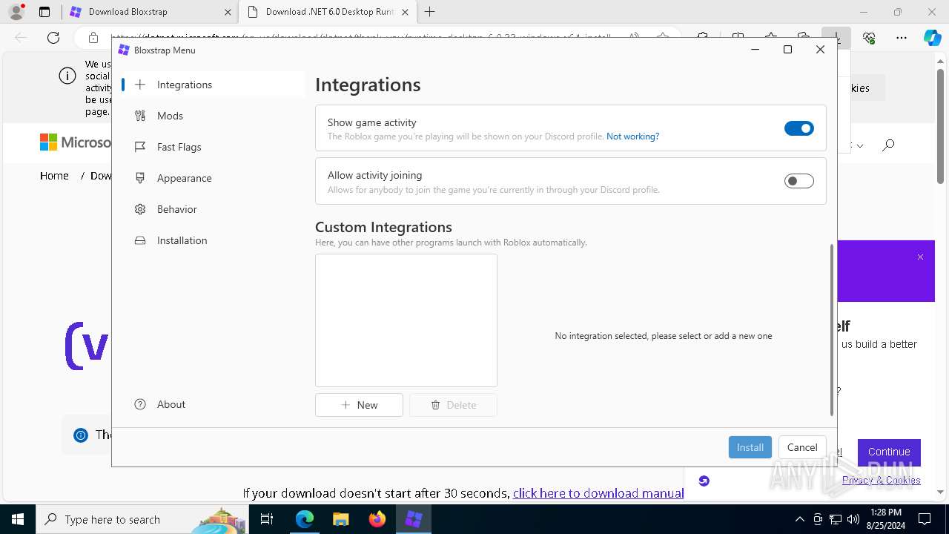Cancel the Bloxstrap Menu dialog

click(x=802, y=447)
